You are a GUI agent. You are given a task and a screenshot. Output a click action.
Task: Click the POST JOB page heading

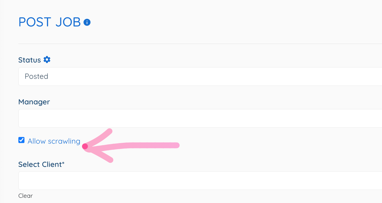click(50, 22)
